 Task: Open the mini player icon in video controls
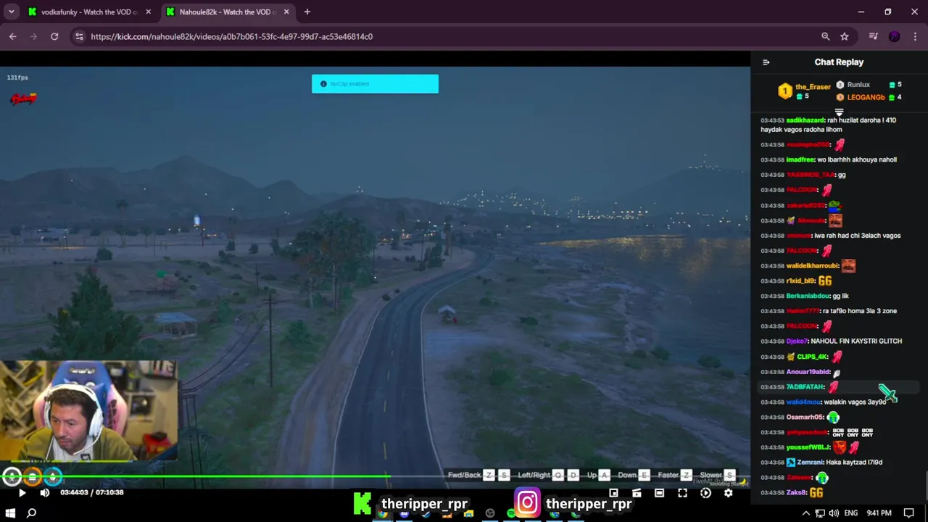(613, 493)
